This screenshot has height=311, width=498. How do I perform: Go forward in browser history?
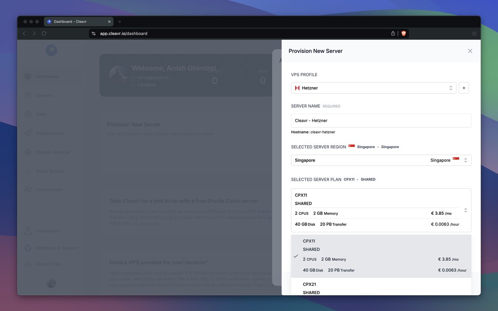[34, 34]
